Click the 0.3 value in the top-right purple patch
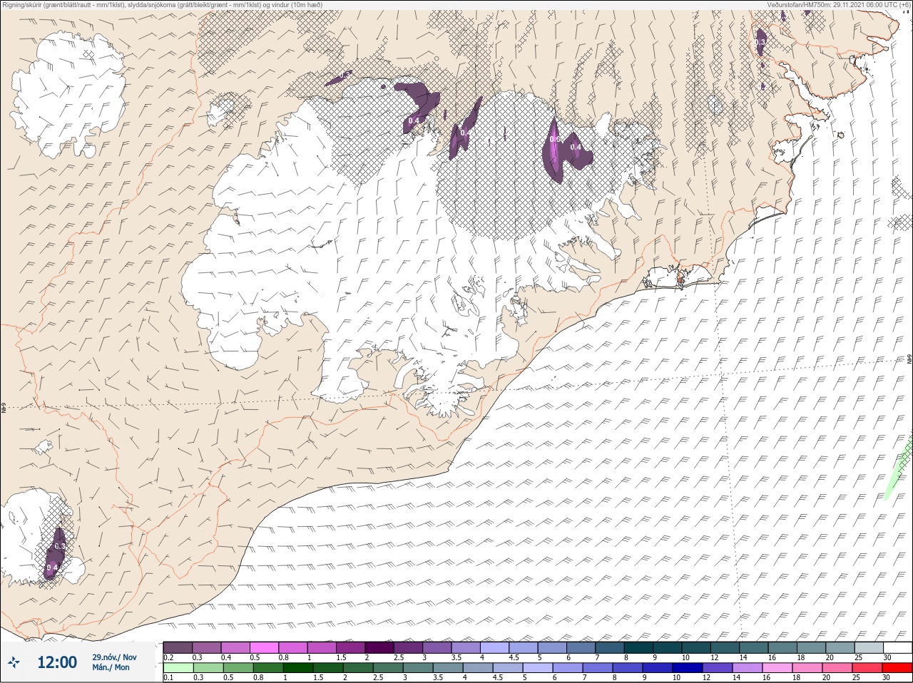 click(x=760, y=43)
